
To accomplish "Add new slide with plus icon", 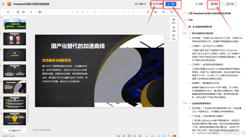I will (x=31, y=12).
